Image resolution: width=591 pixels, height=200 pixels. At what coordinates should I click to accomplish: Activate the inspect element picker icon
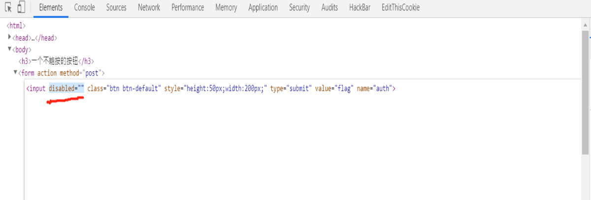8,8
